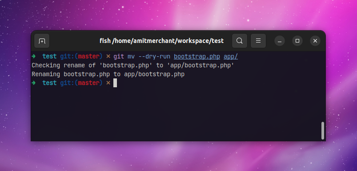Click the window title 'fish /home/amitmerchant/workspace/test'
Screen dimensions: 357x171
pos(162,41)
